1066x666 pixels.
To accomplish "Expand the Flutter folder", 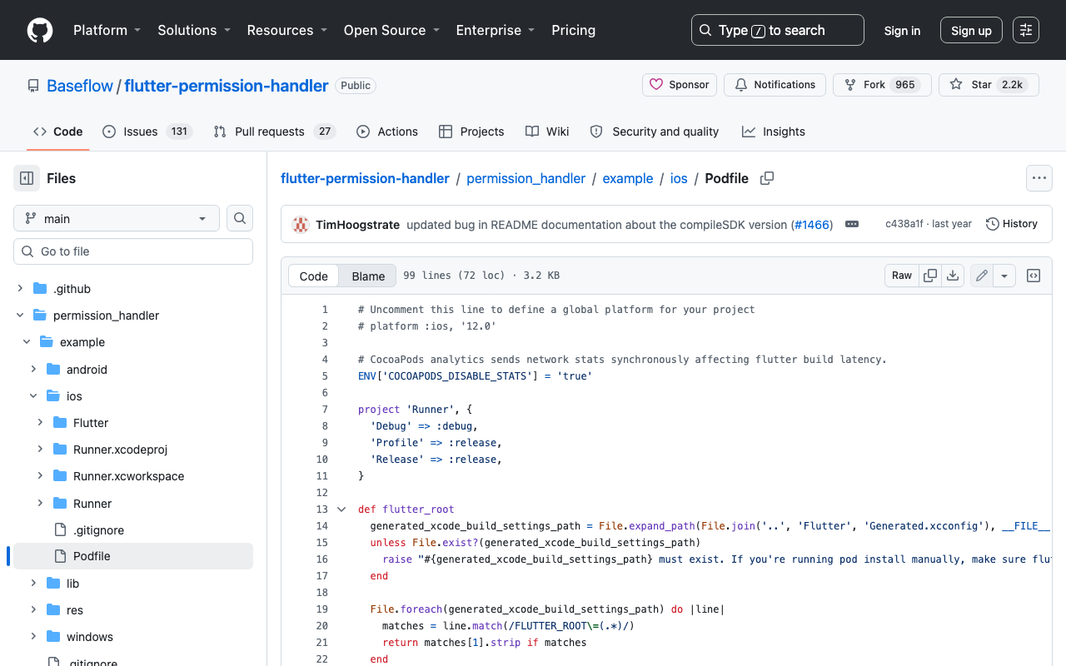I will click(40, 423).
